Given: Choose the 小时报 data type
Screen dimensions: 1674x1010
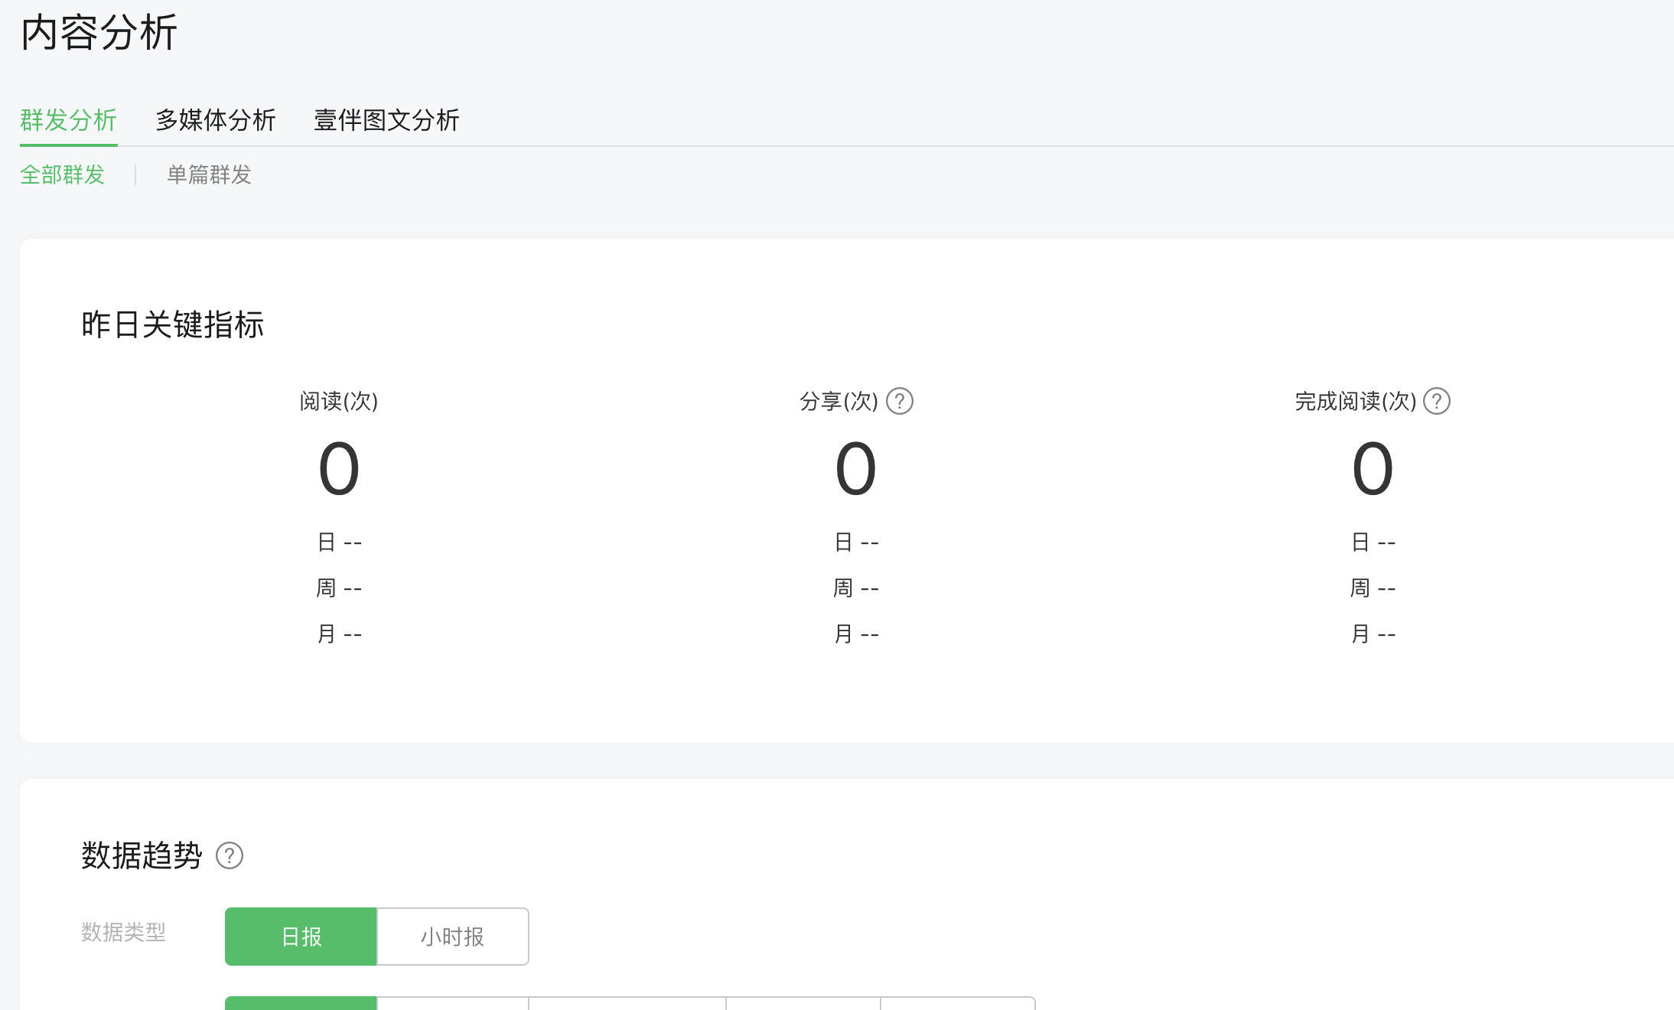Looking at the screenshot, I should [452, 937].
